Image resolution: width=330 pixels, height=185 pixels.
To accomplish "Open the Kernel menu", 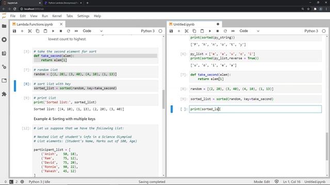I will point(57,16).
